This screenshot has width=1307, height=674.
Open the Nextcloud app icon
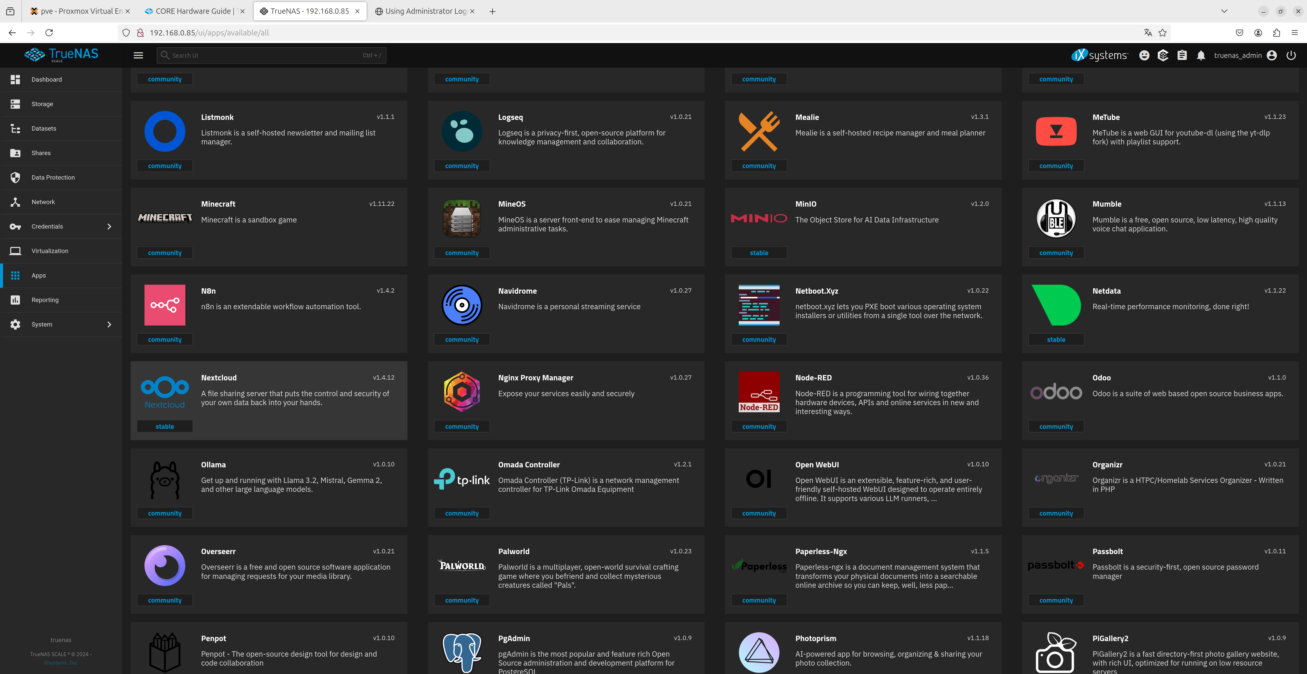pyautogui.click(x=165, y=392)
